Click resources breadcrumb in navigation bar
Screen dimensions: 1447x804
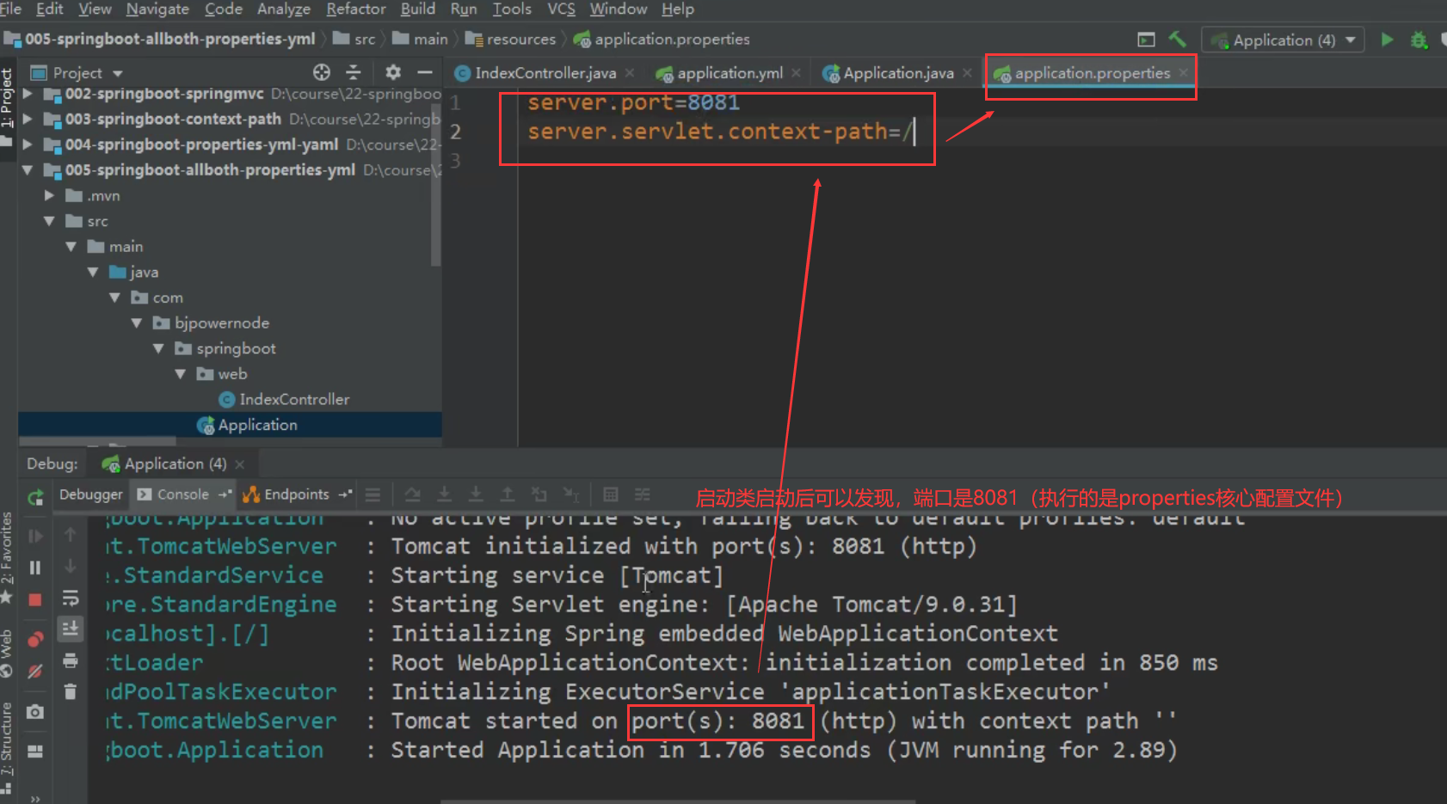tap(520, 40)
